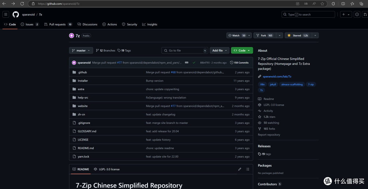368x189 pixels.
Task: Click the almace-scaffolding topic tag
Action: (292, 84)
